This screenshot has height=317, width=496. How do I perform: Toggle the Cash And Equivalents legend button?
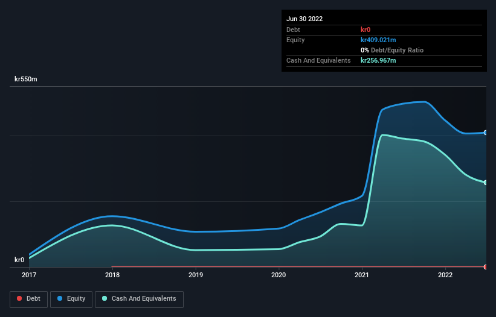tap(139, 299)
